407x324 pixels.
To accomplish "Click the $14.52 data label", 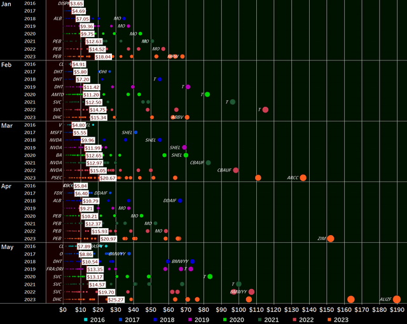I will pos(97,50).
